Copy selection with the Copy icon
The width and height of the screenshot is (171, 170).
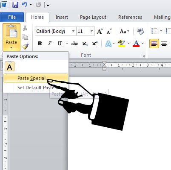tap(25, 37)
